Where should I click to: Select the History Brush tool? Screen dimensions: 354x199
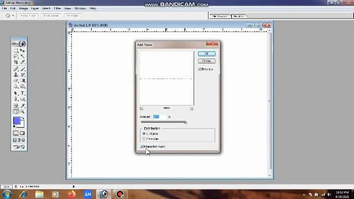[x=22, y=75]
